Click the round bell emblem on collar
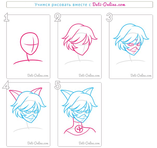Screen dimensions: 157x148 click(x=79, y=129)
